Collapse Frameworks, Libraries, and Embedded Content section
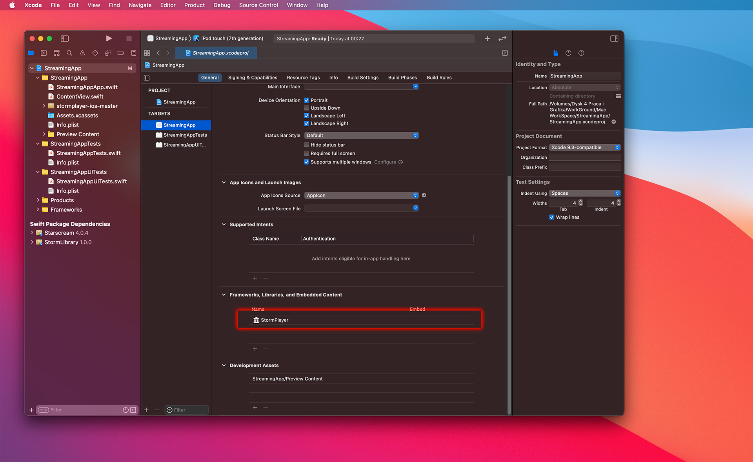The width and height of the screenshot is (753, 462). point(224,295)
